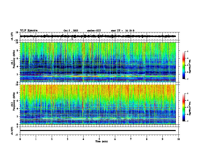201x156 pixels.
Task: Click the "6" kHz tick on ch.1 spectrogram
Action: click(18, 58)
